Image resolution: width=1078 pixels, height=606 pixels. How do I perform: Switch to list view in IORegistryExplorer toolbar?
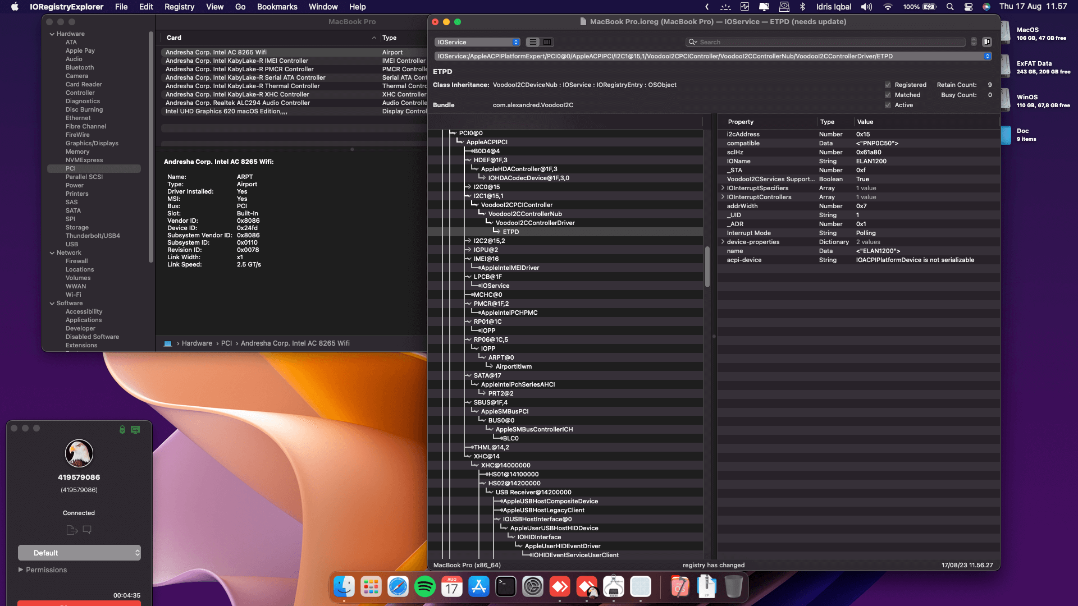point(533,42)
